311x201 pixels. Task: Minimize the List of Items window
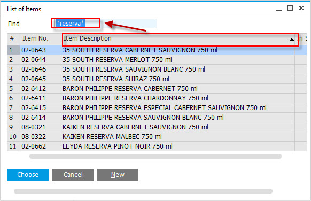(279, 10)
